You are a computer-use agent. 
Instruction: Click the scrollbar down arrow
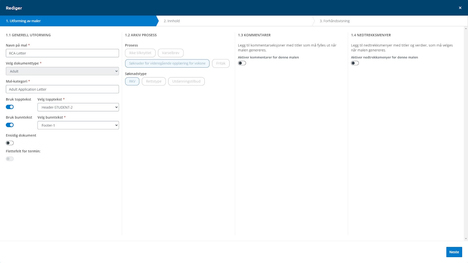[x=466, y=239]
